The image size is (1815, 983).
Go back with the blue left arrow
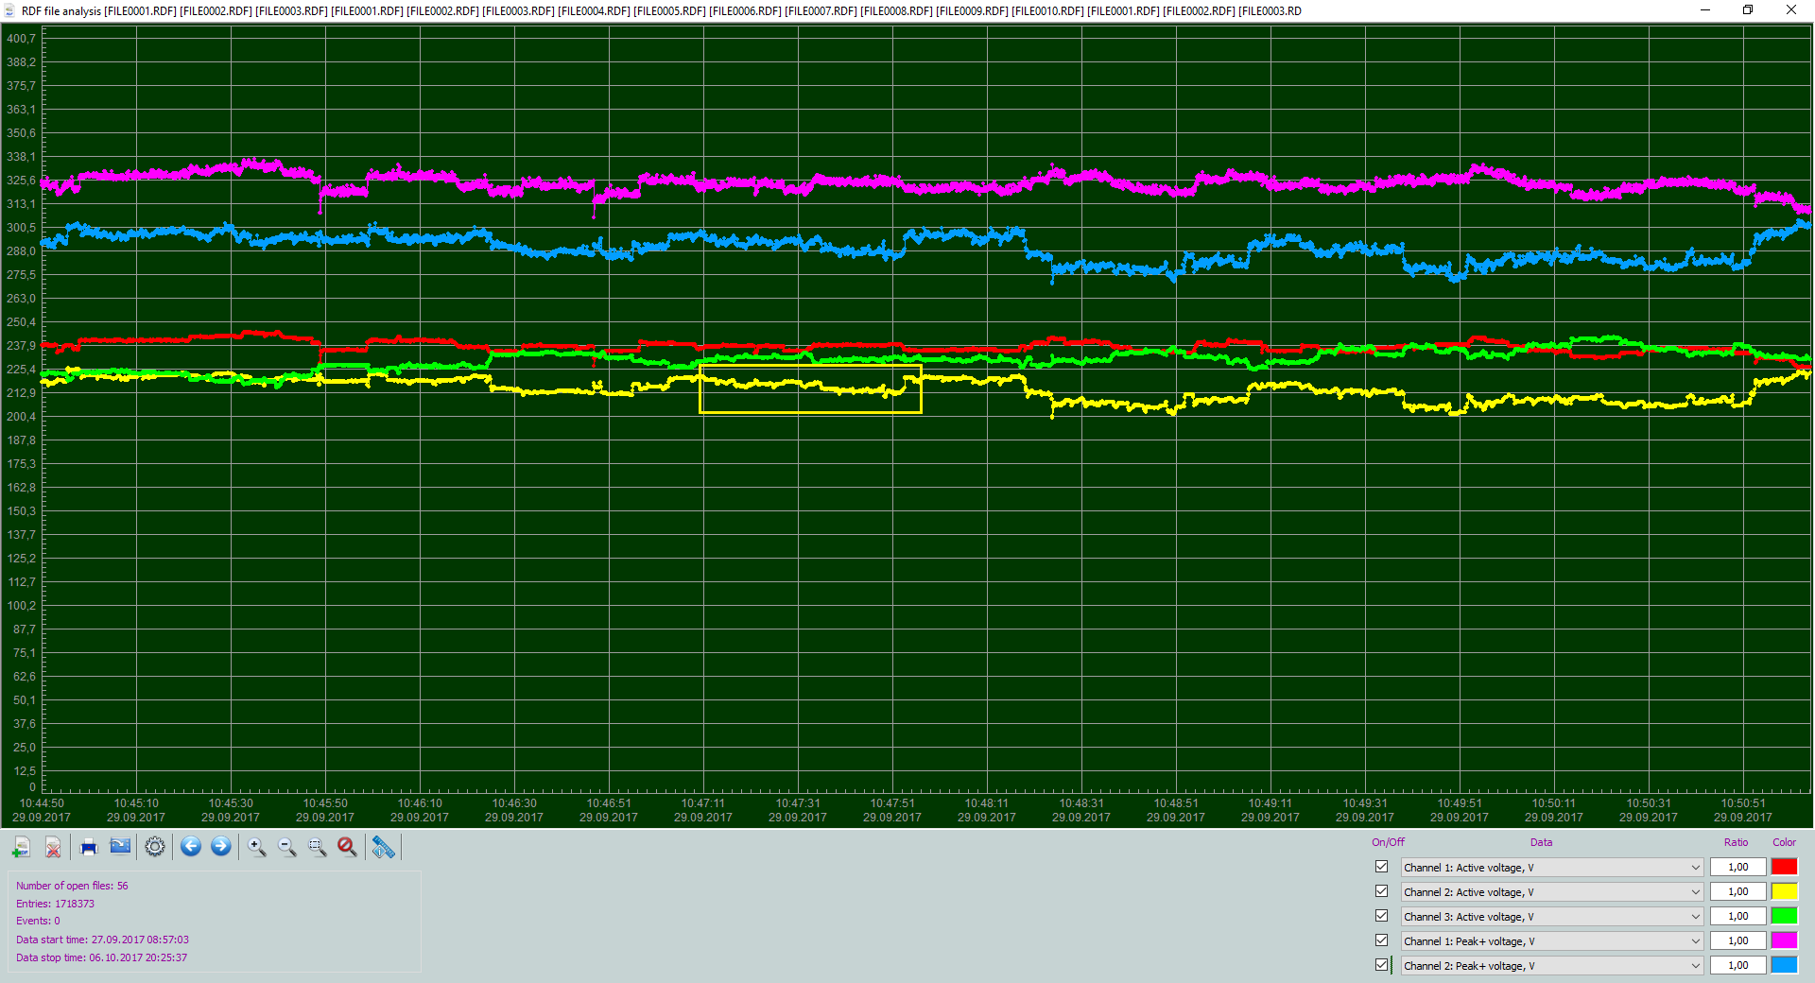click(x=191, y=847)
